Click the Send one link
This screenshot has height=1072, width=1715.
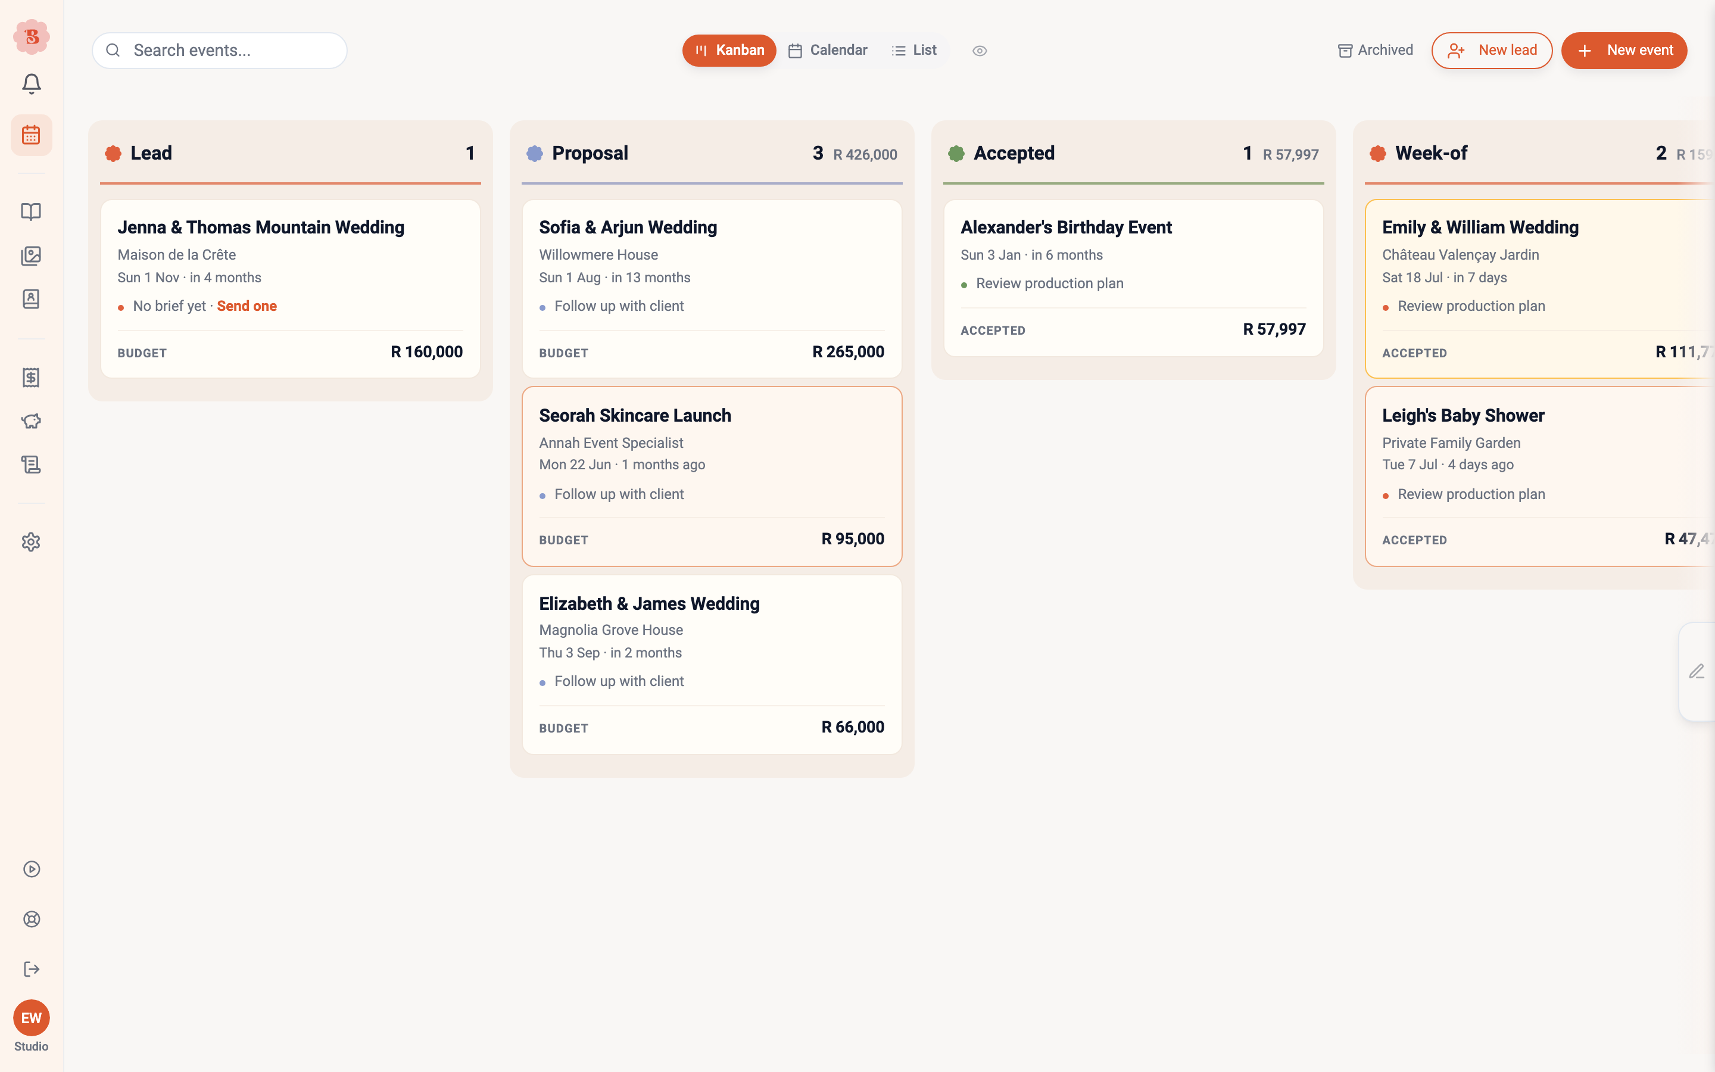click(x=247, y=306)
